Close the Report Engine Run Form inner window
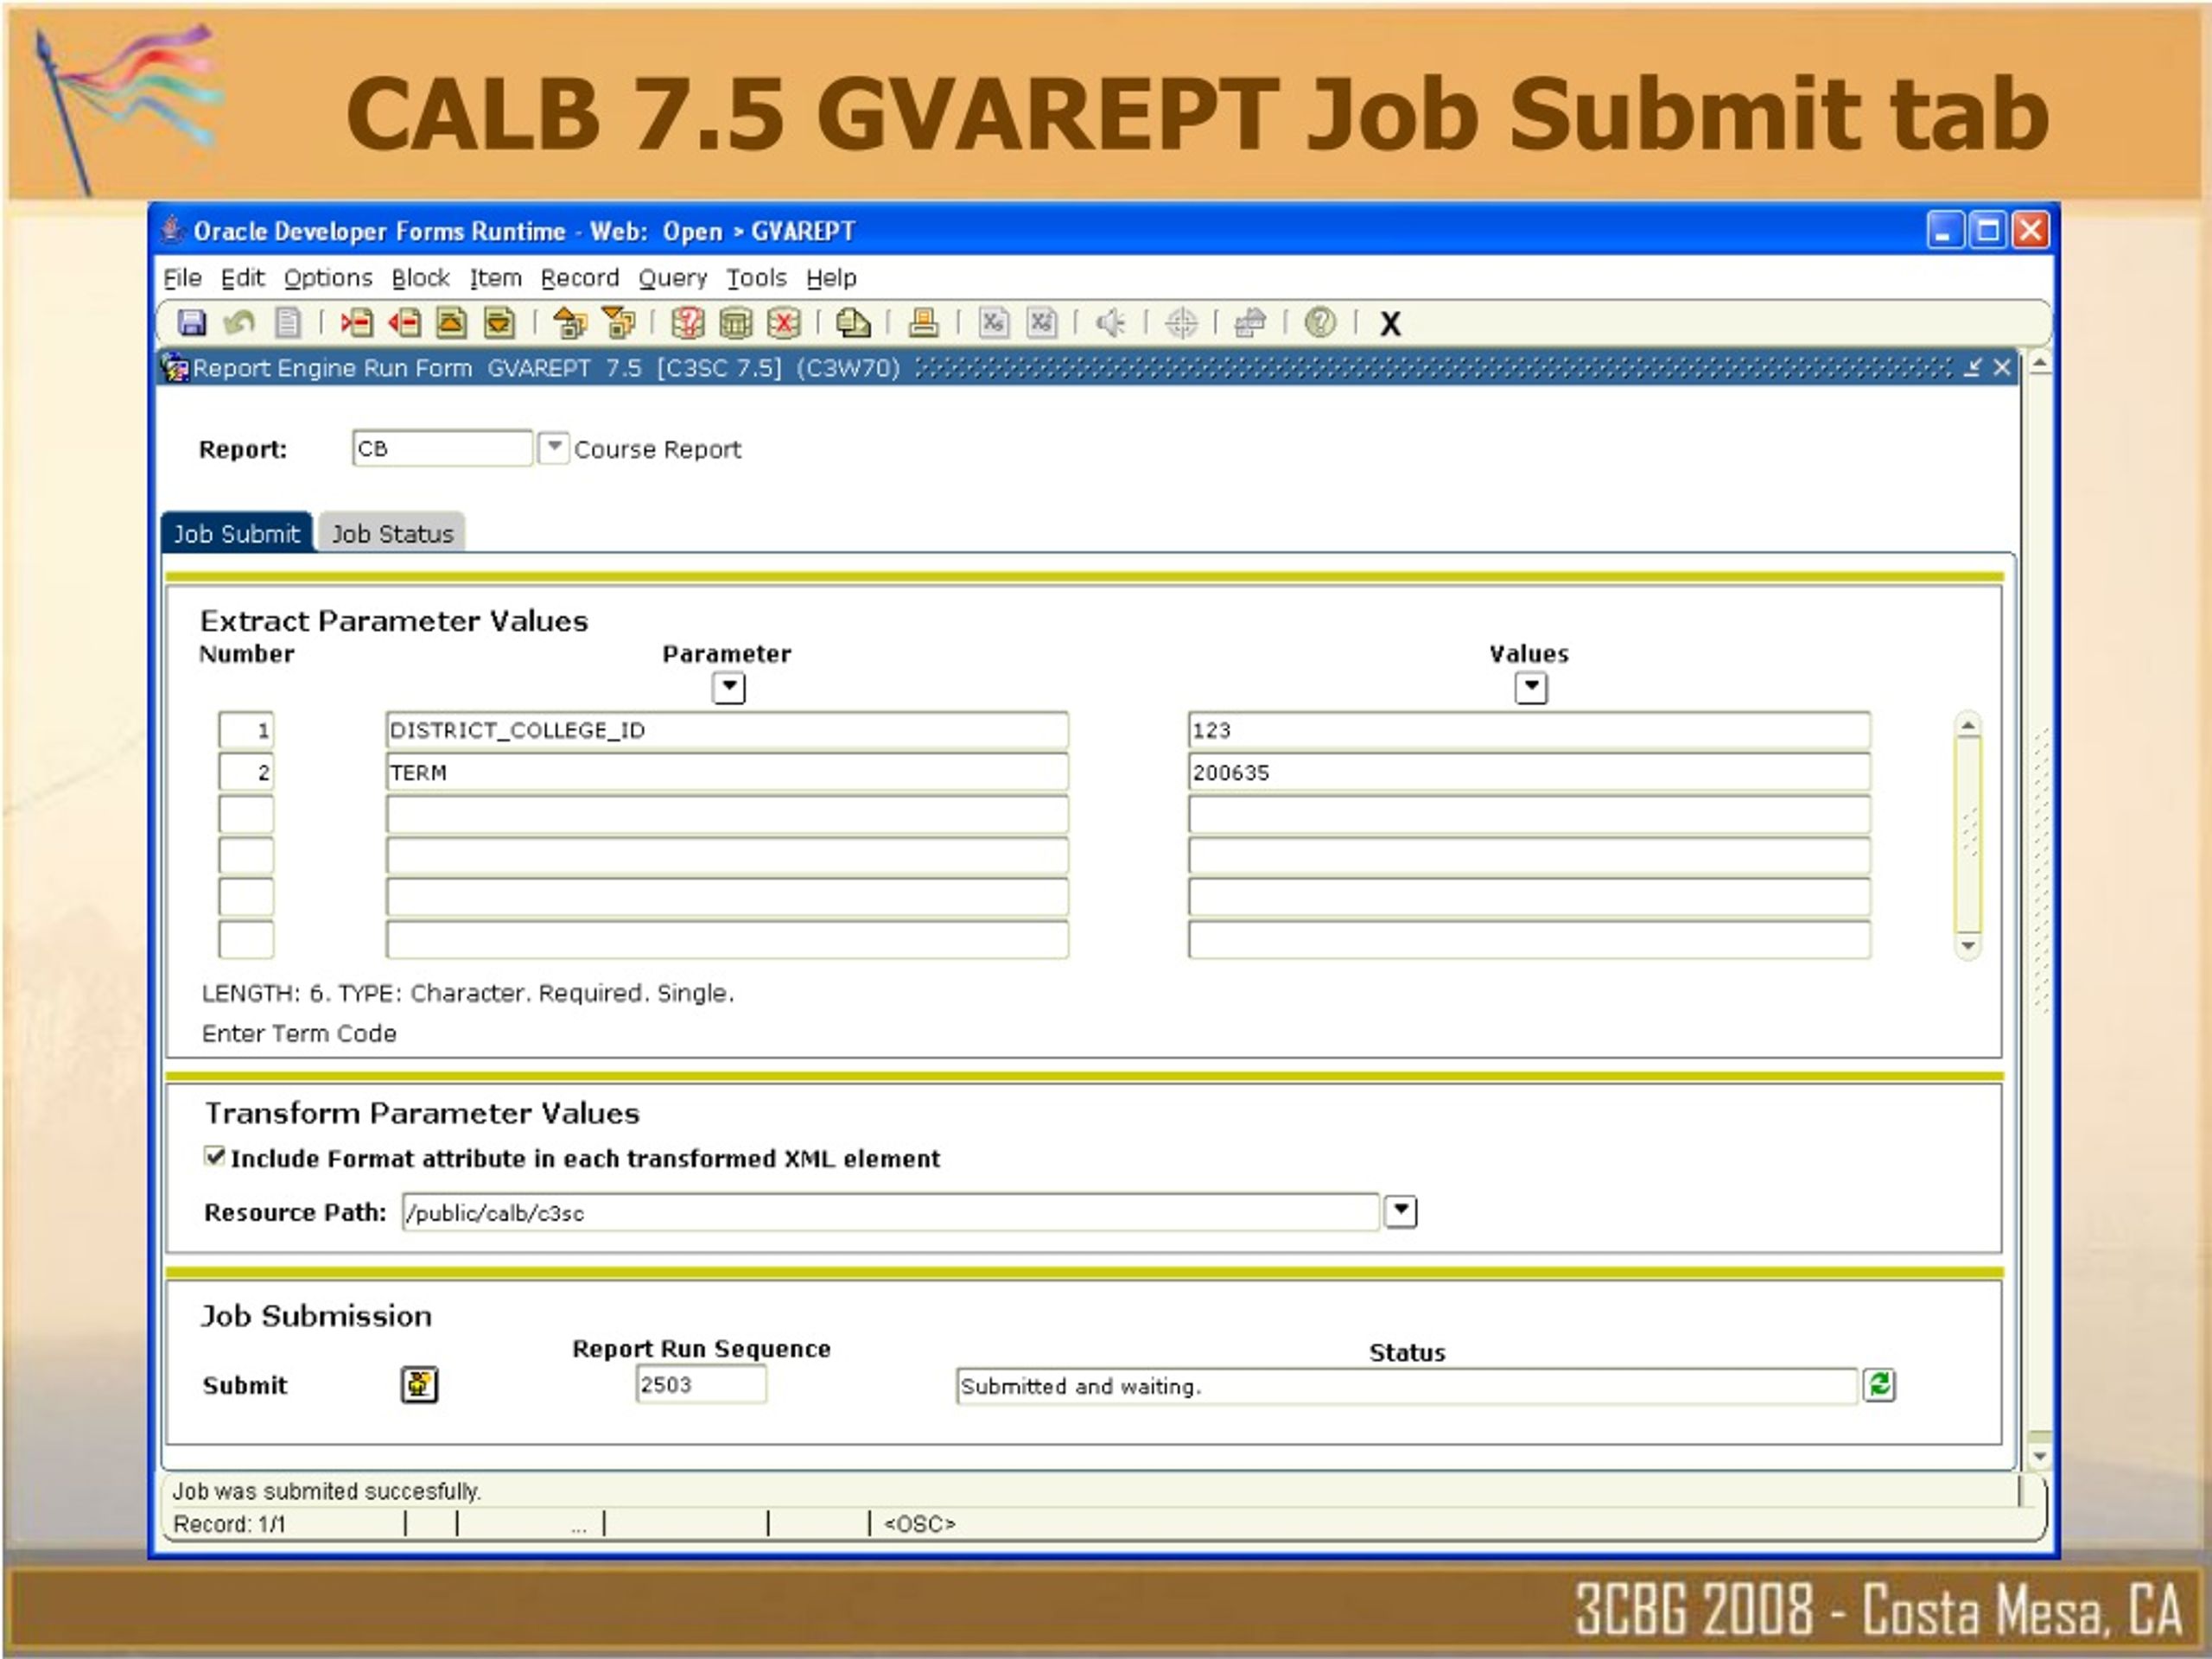This screenshot has height=1659, width=2212. click(x=2002, y=368)
